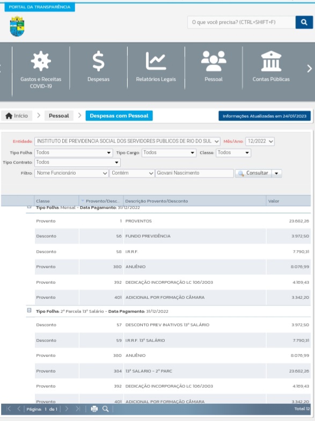This screenshot has height=421, width=315.
Task: Open the Entidade dropdown
Action: (x=127, y=141)
